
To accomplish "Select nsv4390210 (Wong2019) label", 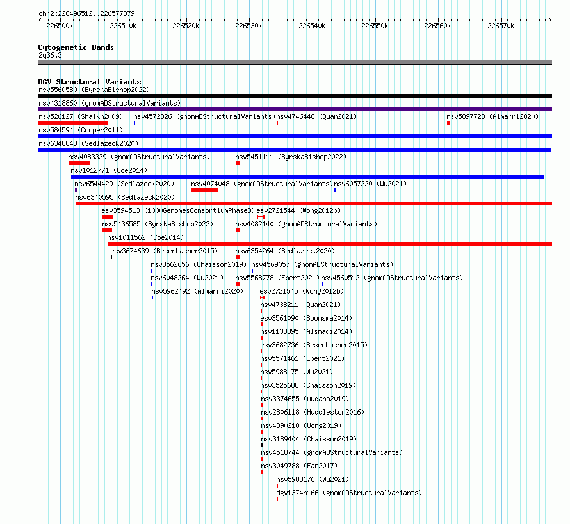I will click(301, 425).
